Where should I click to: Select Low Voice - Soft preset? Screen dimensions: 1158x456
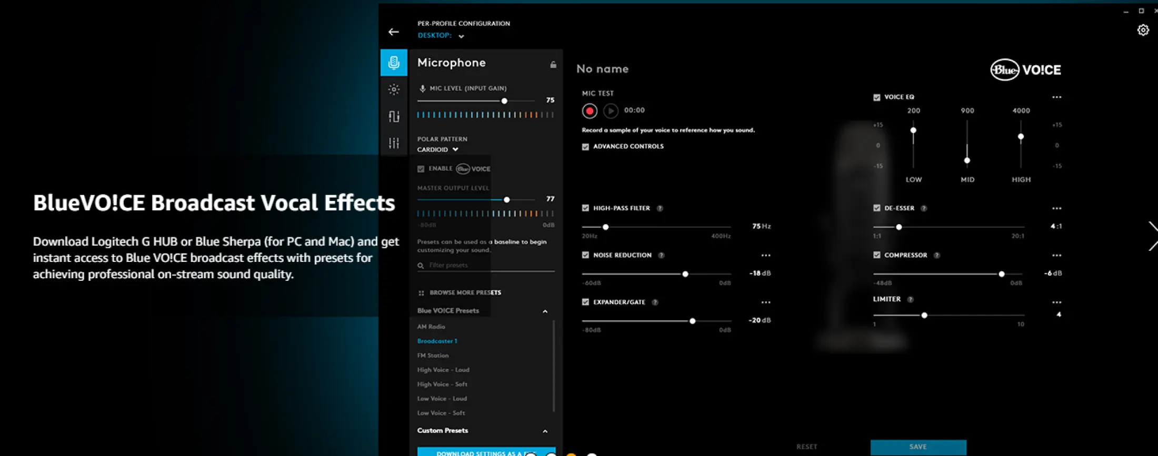tap(441, 413)
